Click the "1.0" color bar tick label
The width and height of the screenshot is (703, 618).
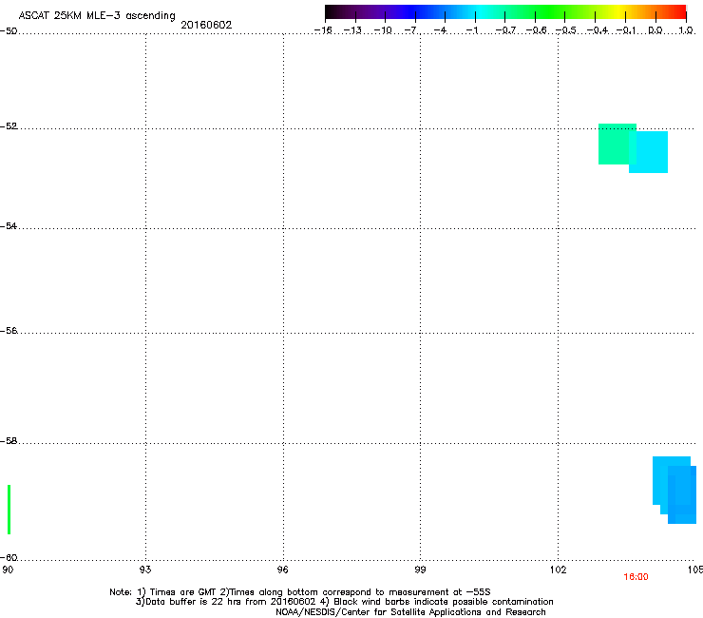(686, 30)
